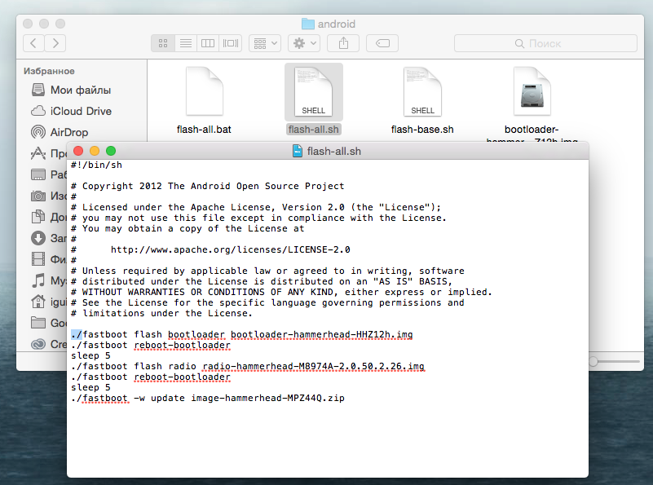Click the Поиск search field

point(545,43)
